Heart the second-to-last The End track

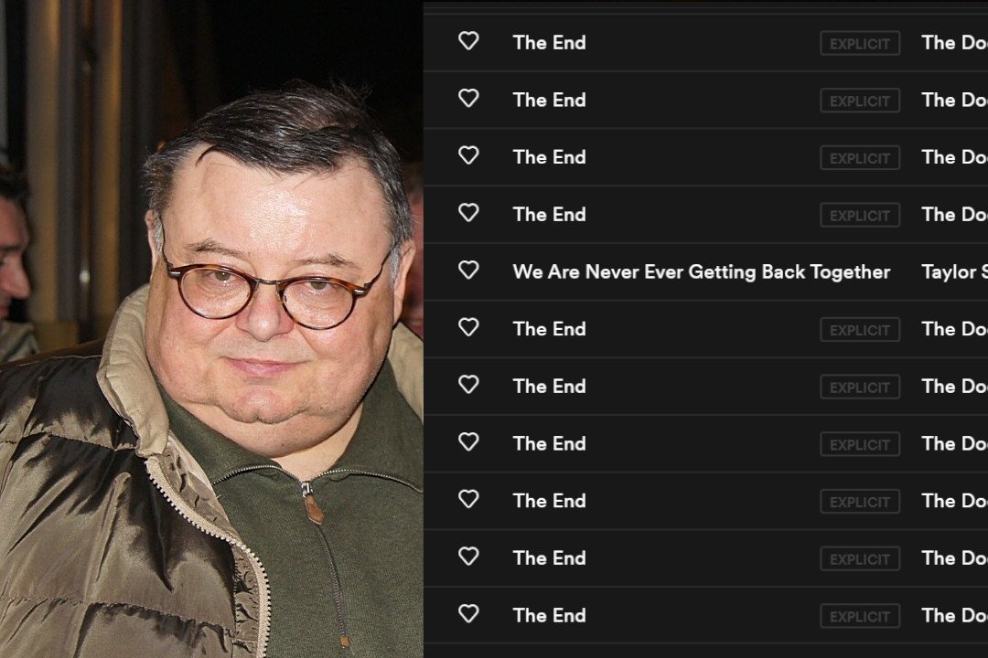coord(468,557)
